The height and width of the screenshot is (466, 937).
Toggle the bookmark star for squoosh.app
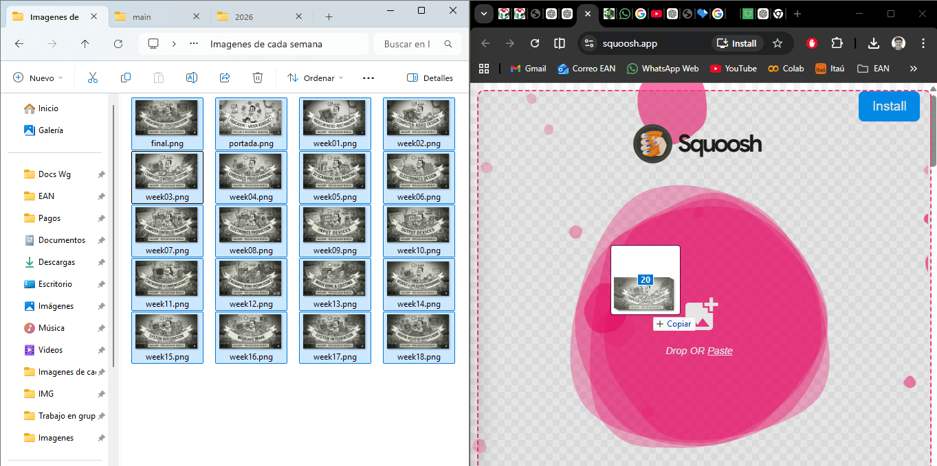pos(778,43)
